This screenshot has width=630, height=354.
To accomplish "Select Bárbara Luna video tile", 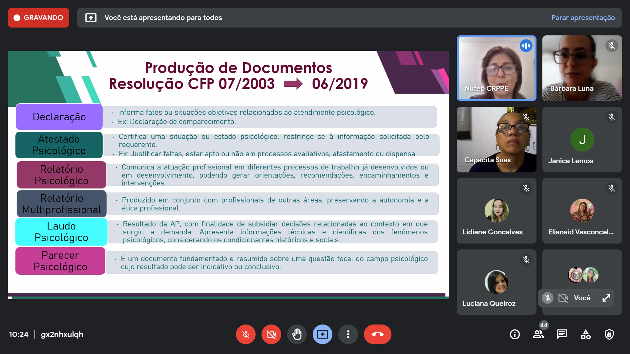I will coord(582,68).
